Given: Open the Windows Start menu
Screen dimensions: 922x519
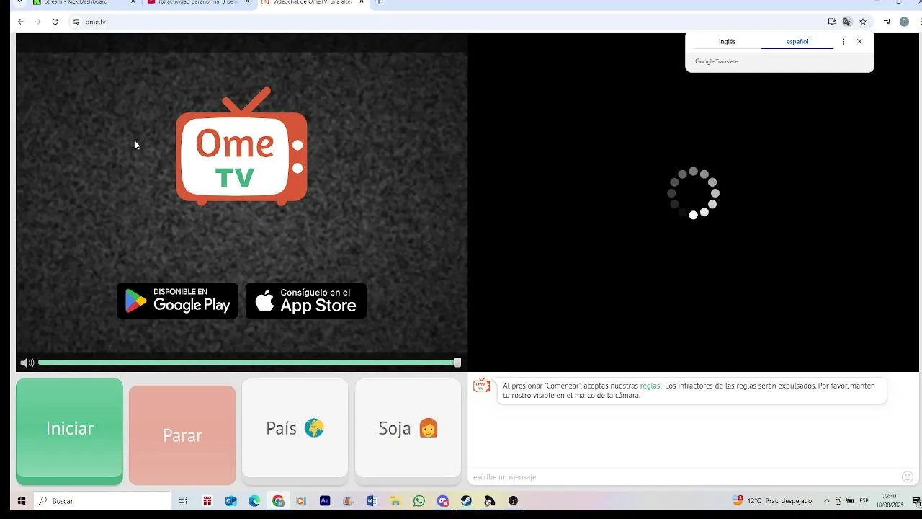Looking at the screenshot, I should click(x=22, y=501).
